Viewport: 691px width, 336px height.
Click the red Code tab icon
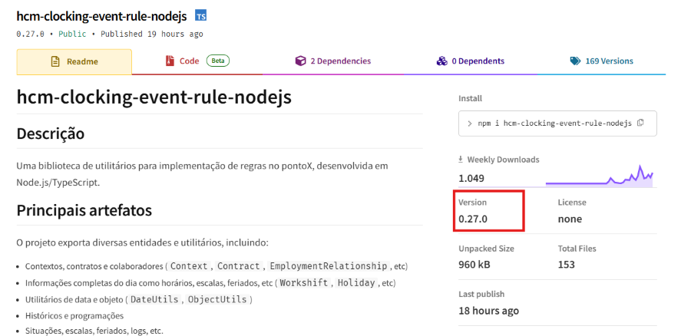[x=170, y=61]
